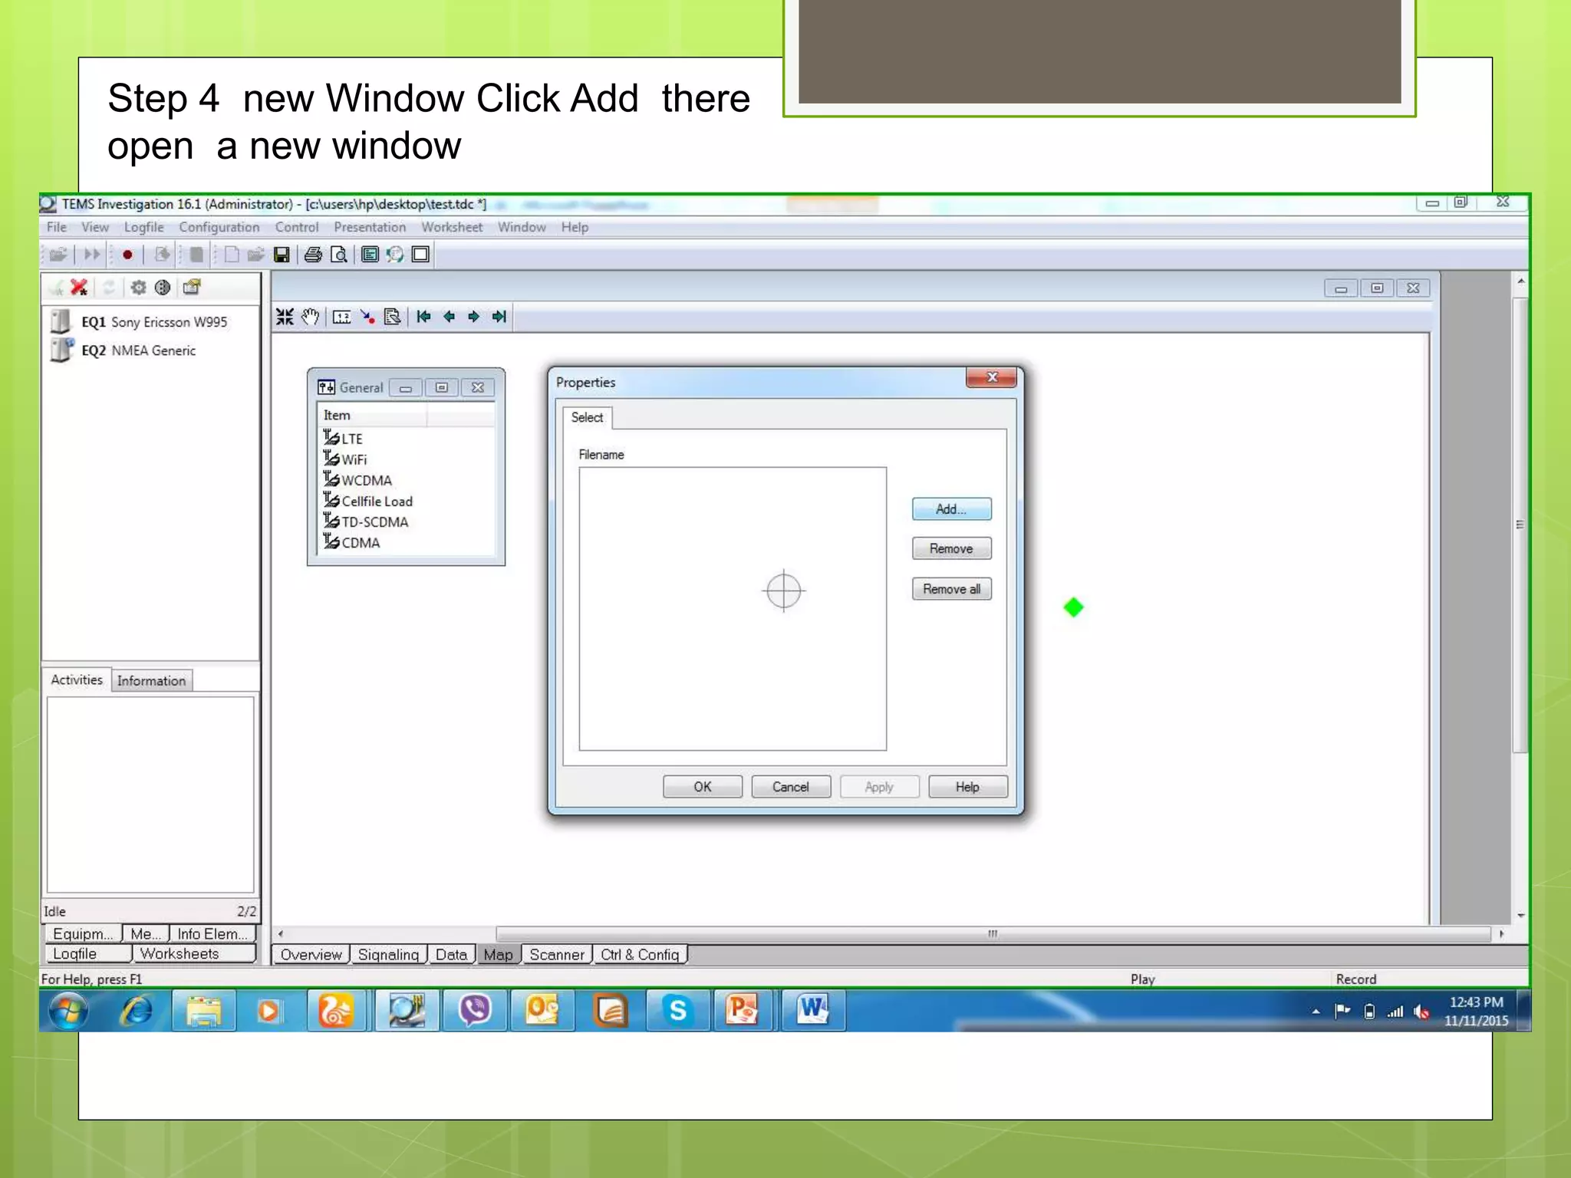Open Internet Explorer from taskbar
The height and width of the screenshot is (1178, 1571).
click(x=137, y=1011)
